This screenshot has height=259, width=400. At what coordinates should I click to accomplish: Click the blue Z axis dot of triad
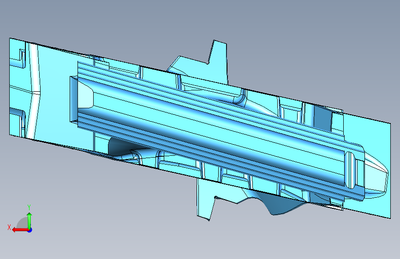pos(30,230)
